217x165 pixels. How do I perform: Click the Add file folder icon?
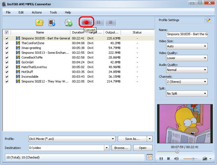(39, 23)
